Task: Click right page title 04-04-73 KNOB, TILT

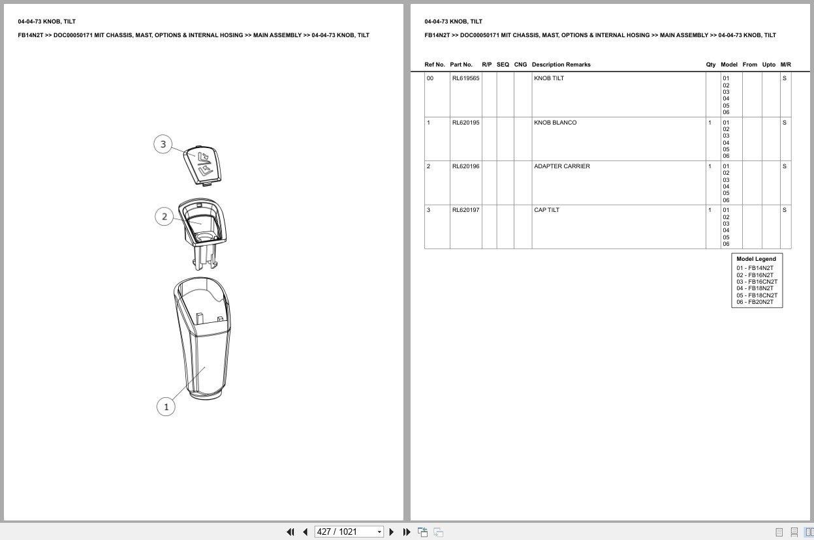Action: 453,22
